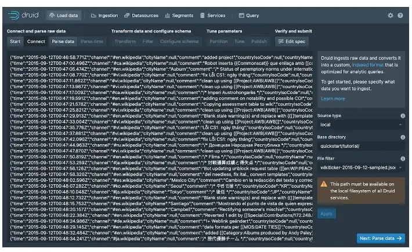Image resolution: width=412 pixels, height=252 pixels.
Task: Click the row commenting 'Robot inserta'
Action: tap(161, 63)
